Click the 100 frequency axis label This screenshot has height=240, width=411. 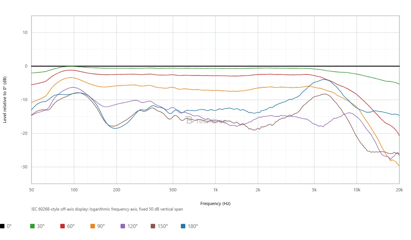pos(74,190)
